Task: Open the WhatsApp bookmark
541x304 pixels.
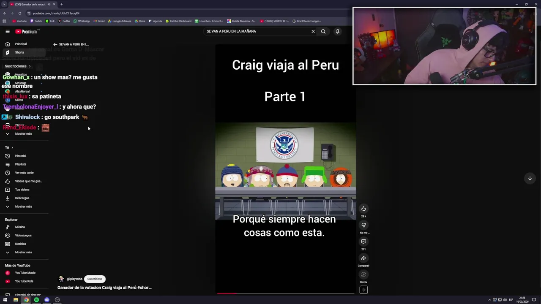Action: tap(82, 21)
